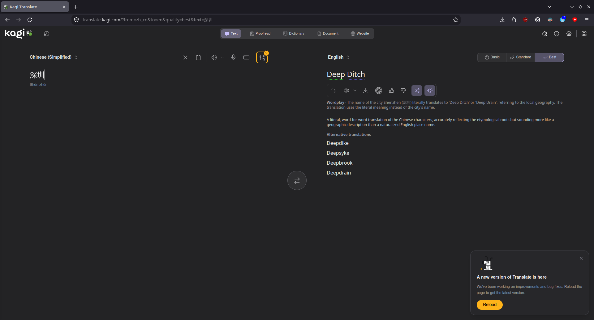
Task: Select Basic translation quality
Action: [x=492, y=57]
